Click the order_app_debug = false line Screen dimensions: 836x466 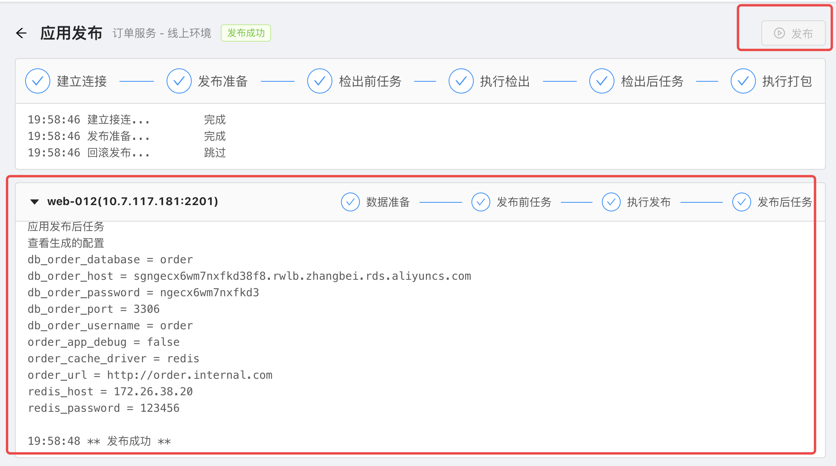pos(104,342)
